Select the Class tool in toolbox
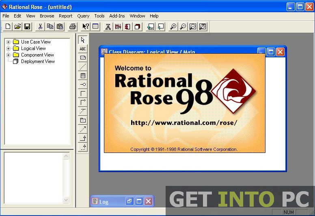The width and height of the screenshot is (315, 216). pyautogui.click(x=83, y=76)
